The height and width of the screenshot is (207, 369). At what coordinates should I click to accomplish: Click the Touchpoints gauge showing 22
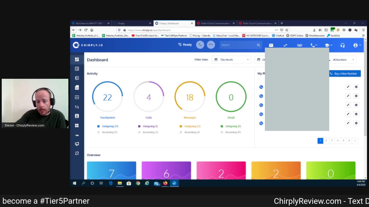pyautogui.click(x=108, y=97)
